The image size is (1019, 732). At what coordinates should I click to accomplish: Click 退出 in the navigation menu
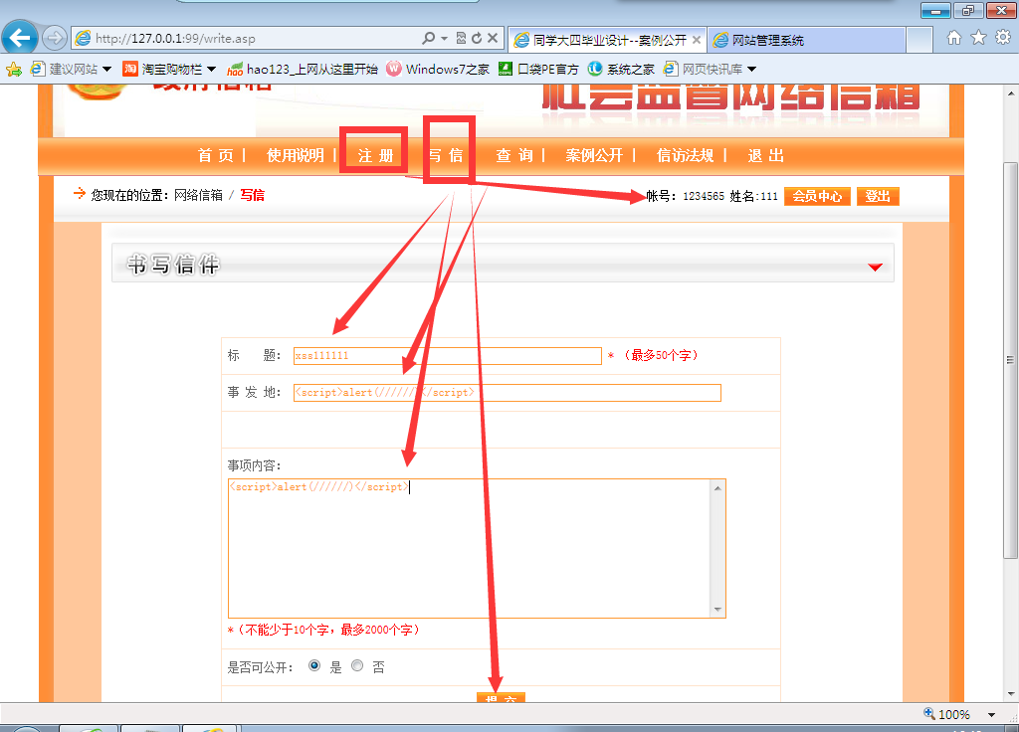point(765,155)
